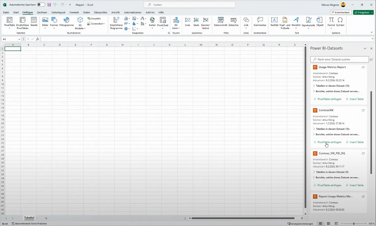The width and height of the screenshot is (376, 226).
Task: Insert a Datenschnitt slicer
Action: (x=220, y=21)
